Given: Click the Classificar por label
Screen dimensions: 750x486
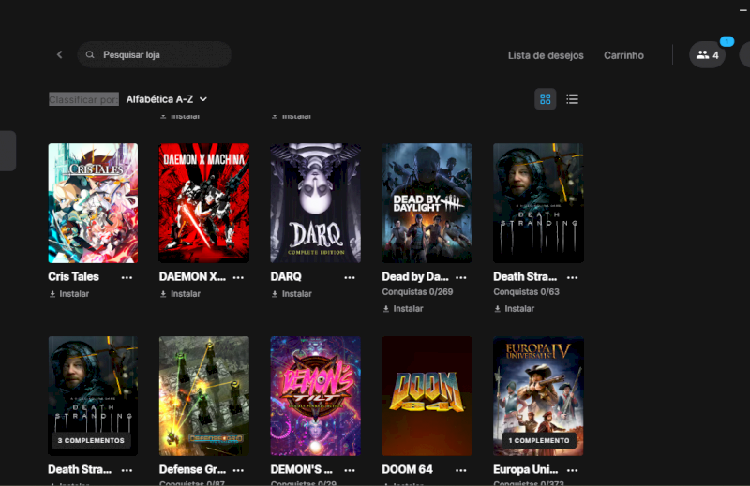Looking at the screenshot, I should [x=83, y=99].
